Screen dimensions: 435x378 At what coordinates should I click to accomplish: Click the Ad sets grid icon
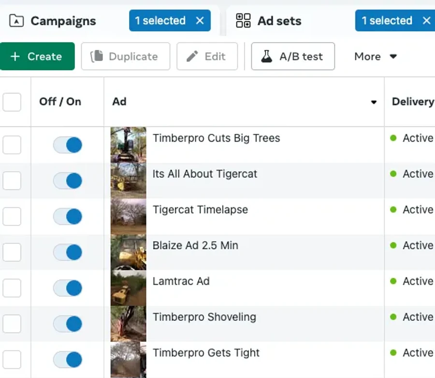click(243, 21)
